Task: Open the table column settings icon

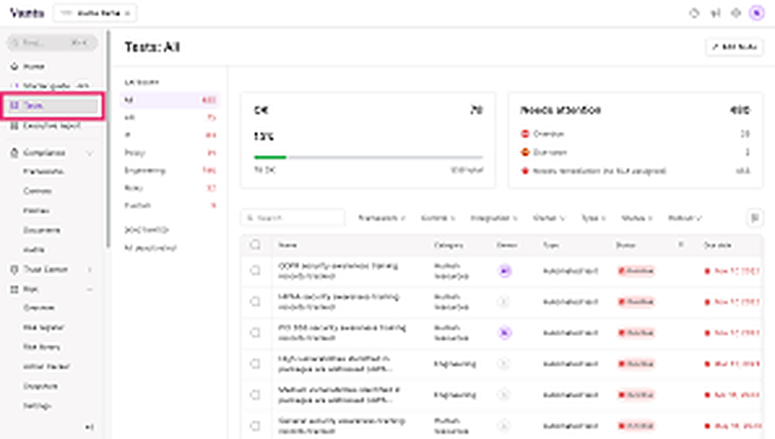Action: click(755, 218)
